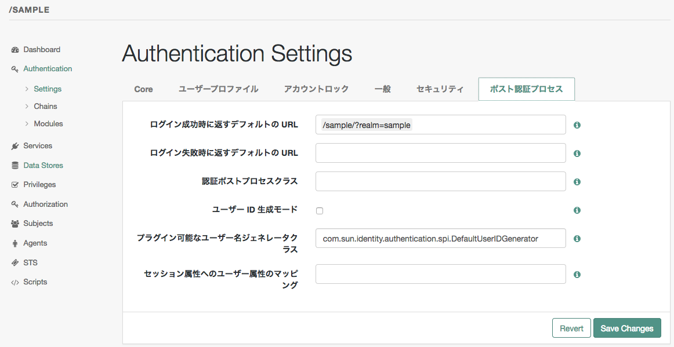Click the Revert button
674x347 pixels.
571,328
